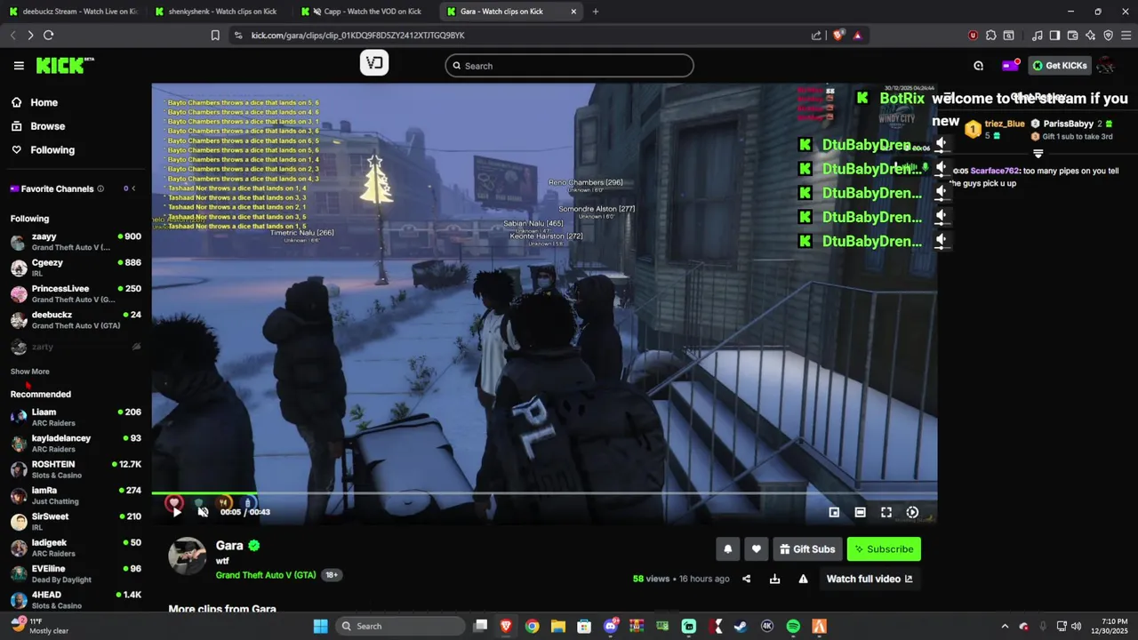The width and height of the screenshot is (1138, 640).
Task: Share this clip
Action: (x=746, y=579)
